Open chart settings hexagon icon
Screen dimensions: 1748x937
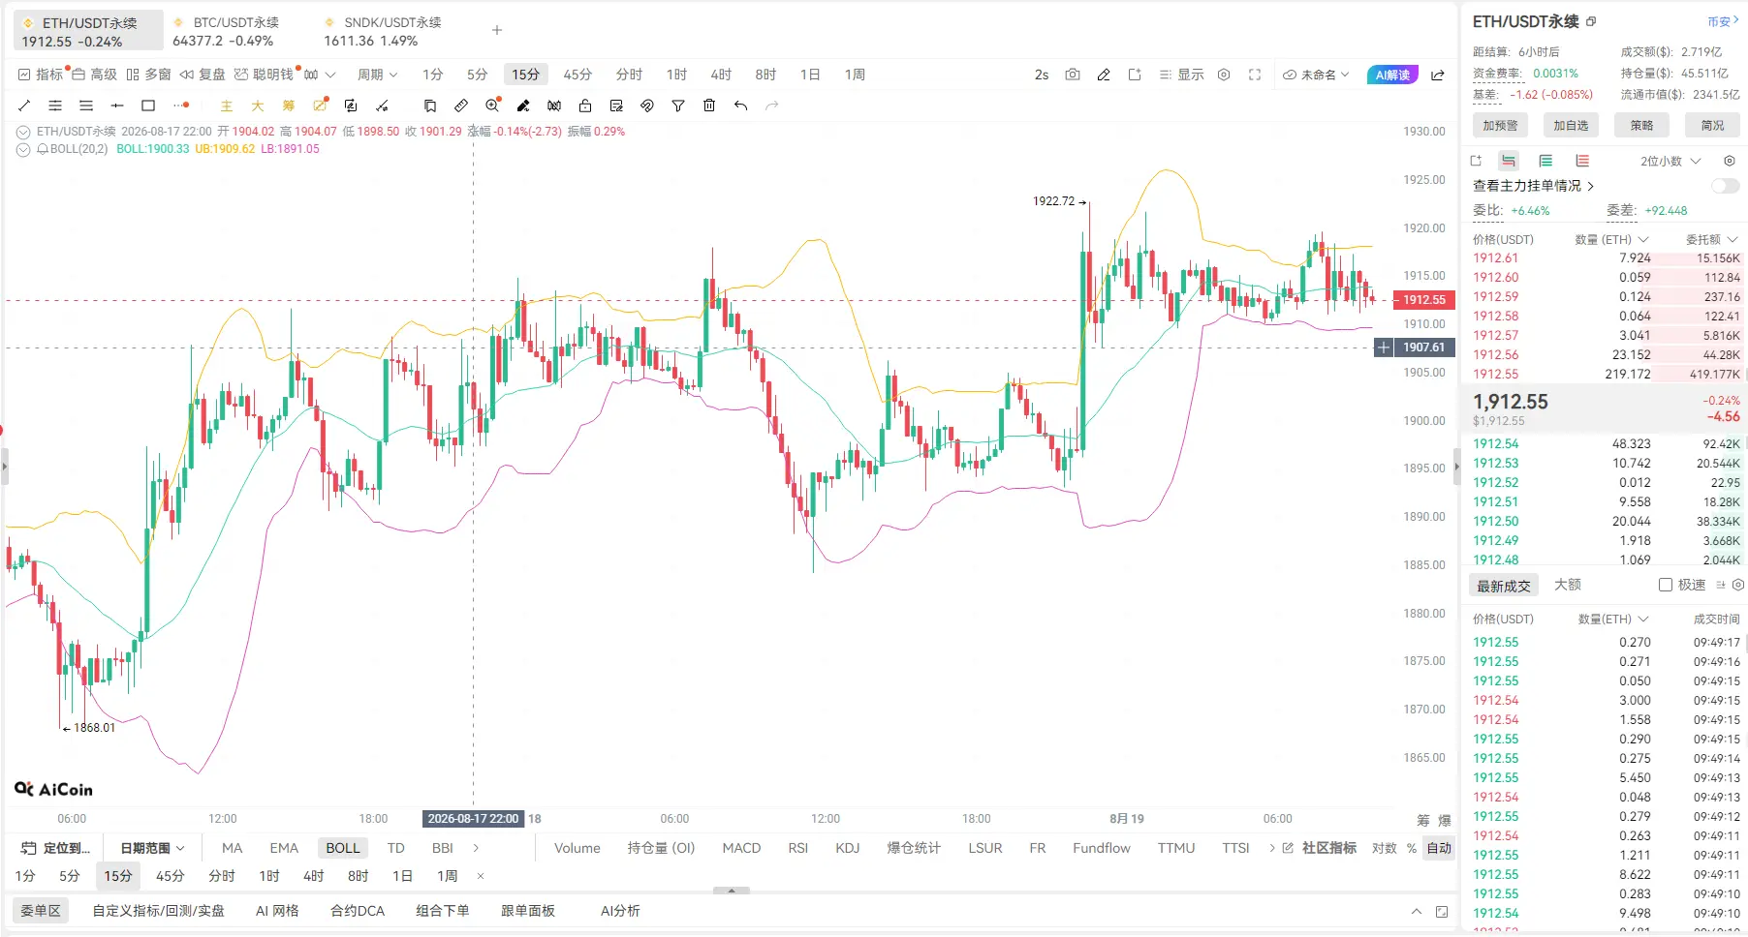pyautogui.click(x=1224, y=75)
